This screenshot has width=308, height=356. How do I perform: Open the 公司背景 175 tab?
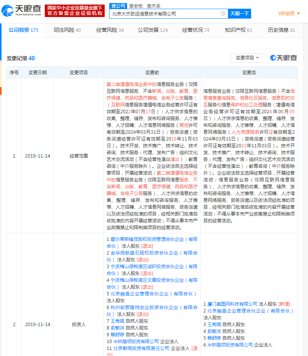pos(24,30)
